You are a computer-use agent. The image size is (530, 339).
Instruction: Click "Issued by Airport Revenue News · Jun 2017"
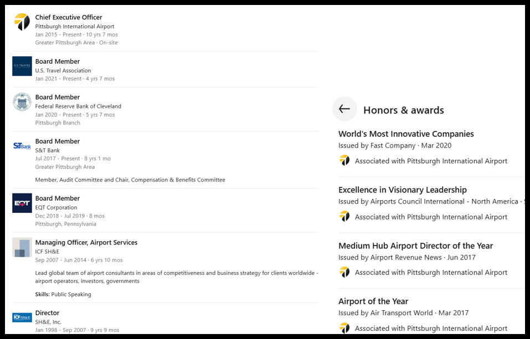click(x=407, y=257)
